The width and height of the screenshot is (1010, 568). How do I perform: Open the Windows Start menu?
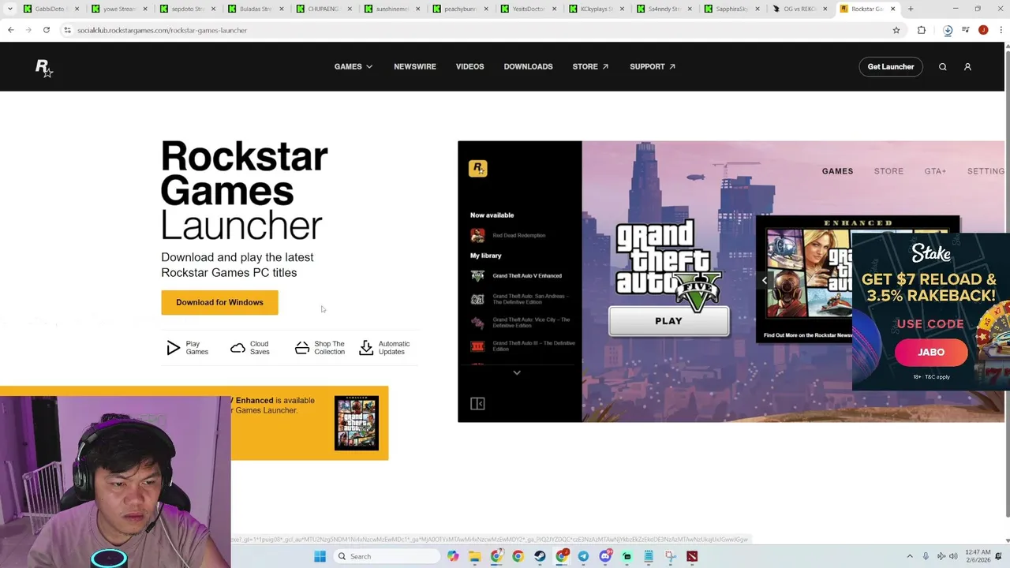[x=320, y=556]
